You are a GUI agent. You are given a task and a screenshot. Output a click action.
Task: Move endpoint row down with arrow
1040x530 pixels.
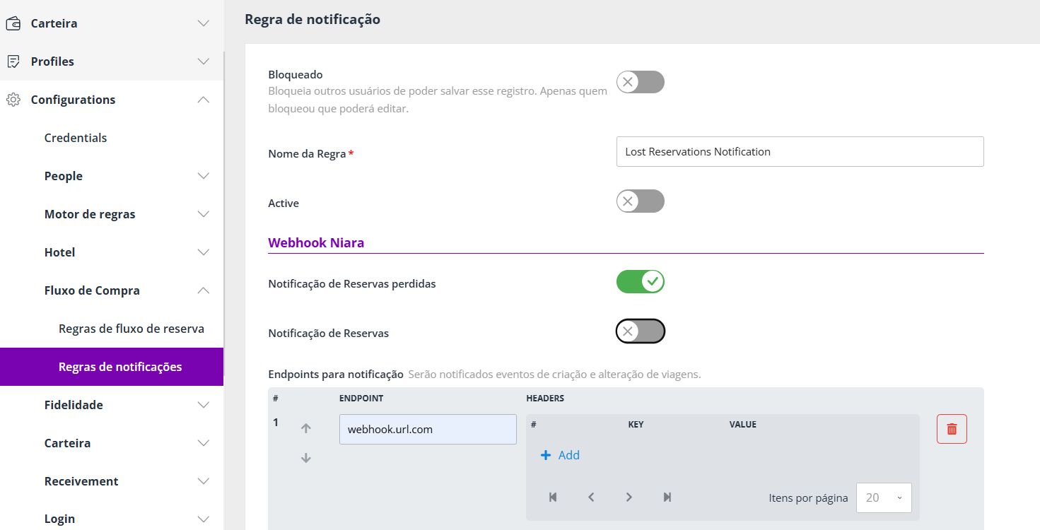pyautogui.click(x=306, y=458)
